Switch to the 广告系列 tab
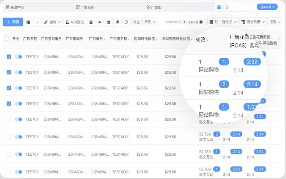 coord(85,7)
